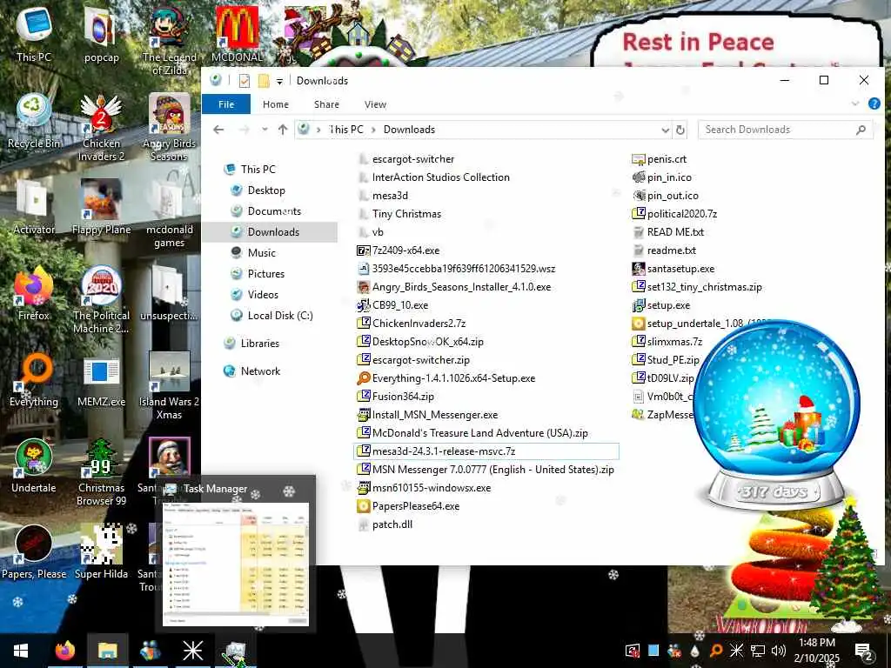891x668 pixels.
Task: Switch to File Explorer in taskbar
Action: (x=107, y=651)
